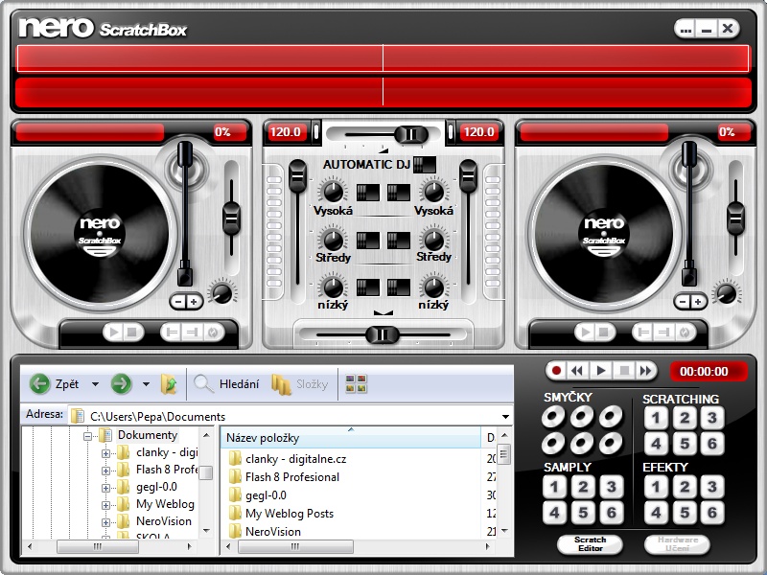Viewport: 767px width, 575px height.
Task: Open the views icon in browser toolbar
Action: click(x=356, y=384)
